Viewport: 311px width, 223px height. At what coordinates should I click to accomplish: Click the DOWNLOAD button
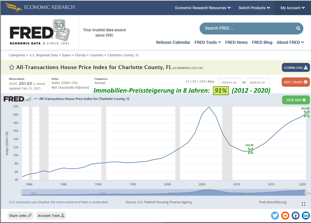pyautogui.click(x=296, y=68)
